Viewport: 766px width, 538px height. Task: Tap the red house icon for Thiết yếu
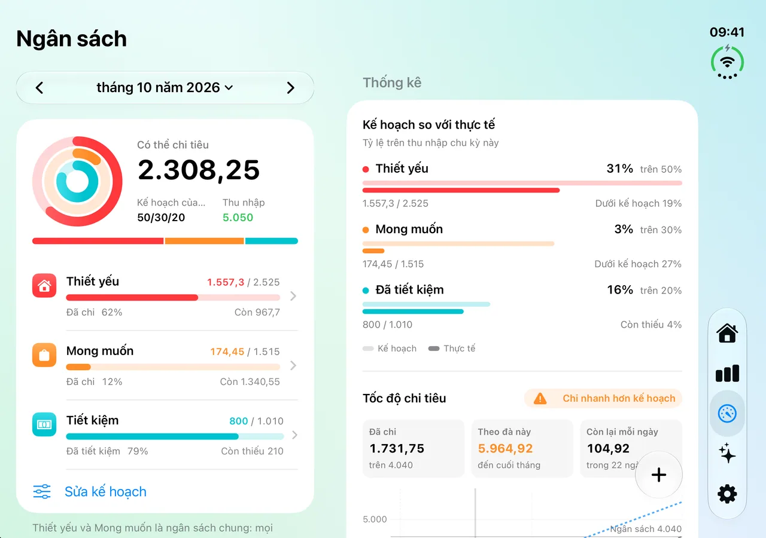44,286
